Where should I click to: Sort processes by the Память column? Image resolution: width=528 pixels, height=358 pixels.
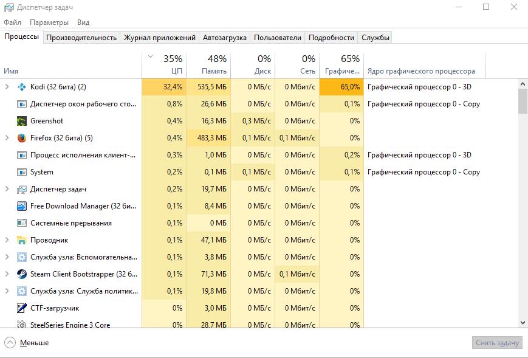tap(208, 65)
